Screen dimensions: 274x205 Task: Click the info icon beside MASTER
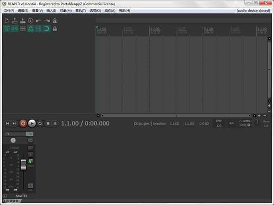[5, 196]
